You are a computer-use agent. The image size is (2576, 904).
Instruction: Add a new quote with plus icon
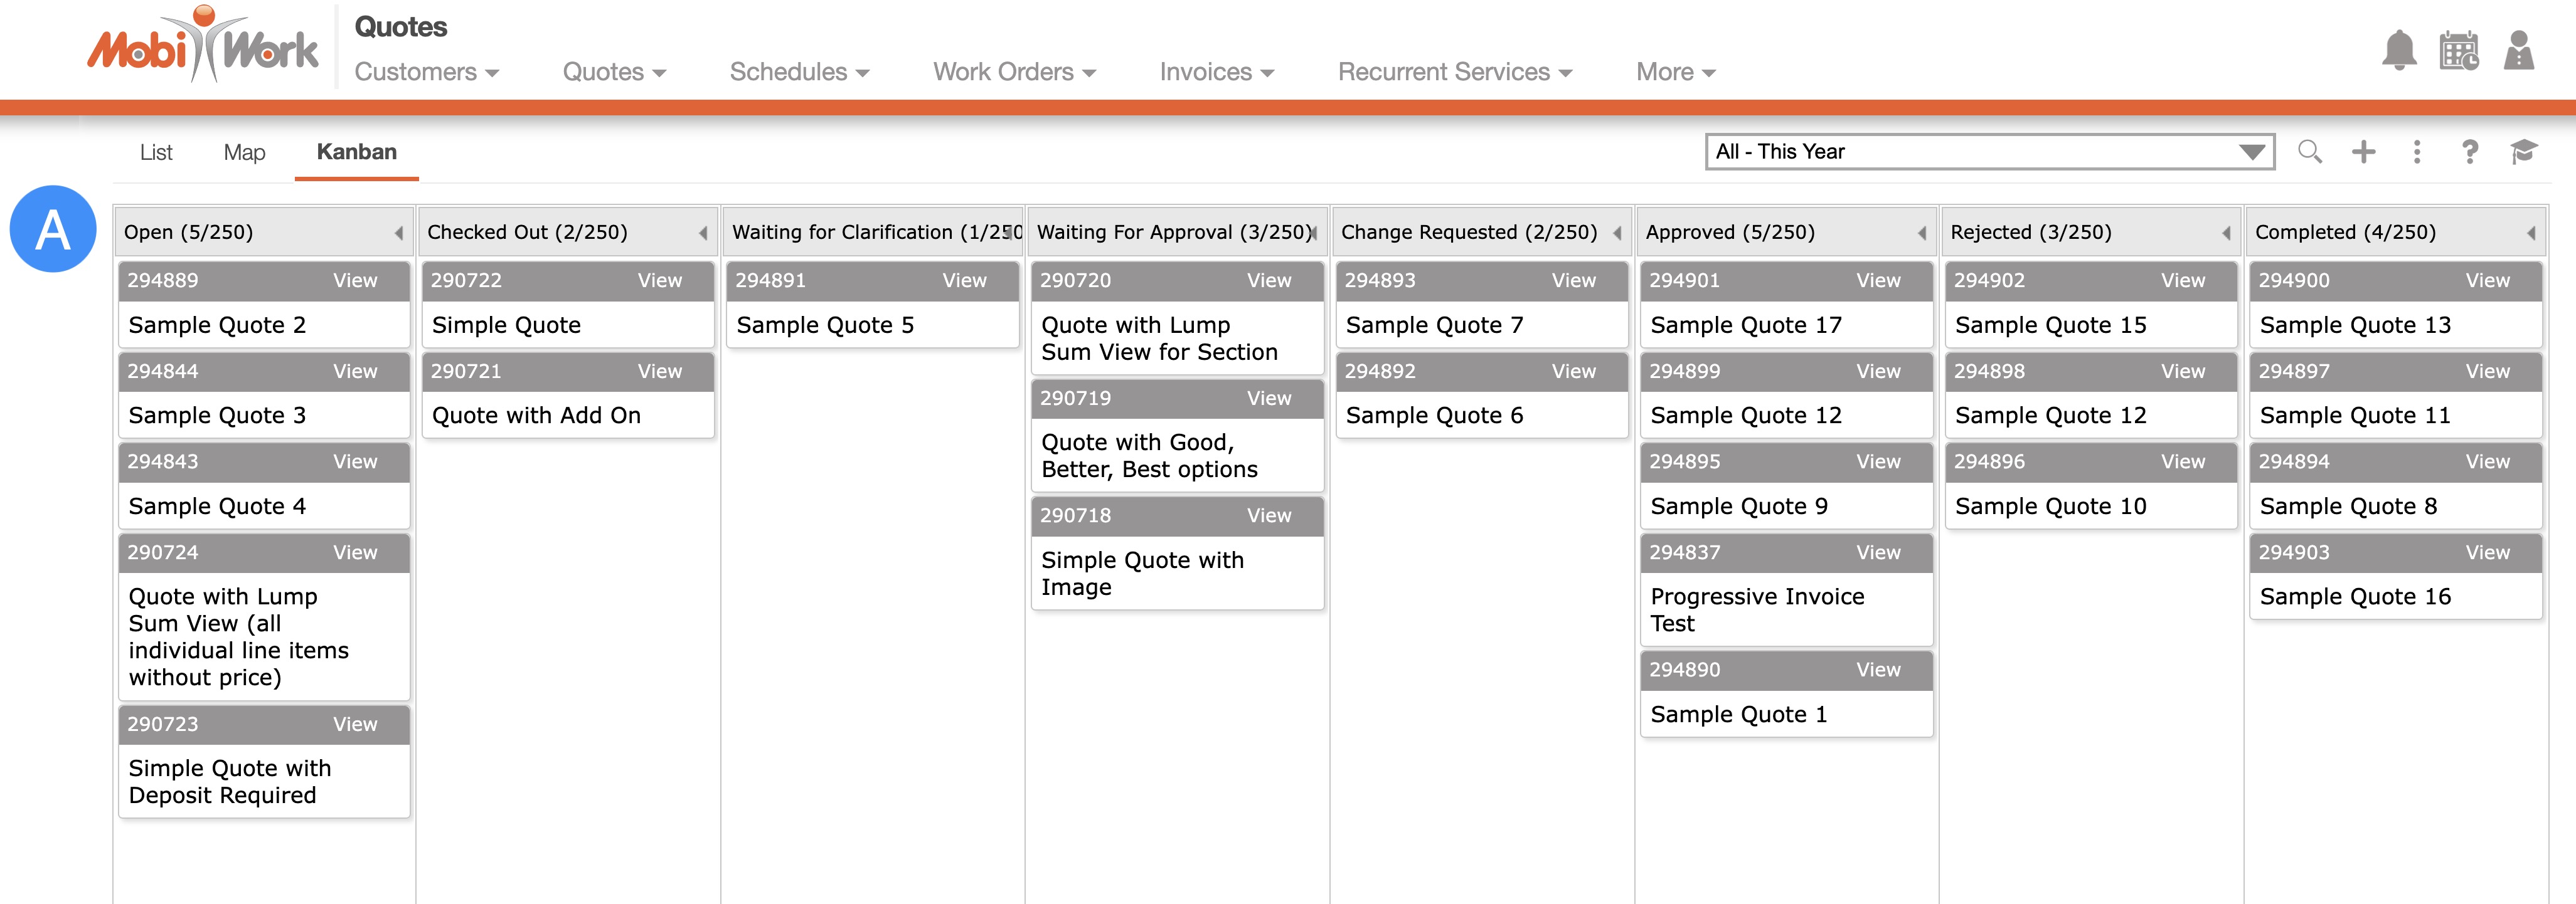click(2363, 152)
